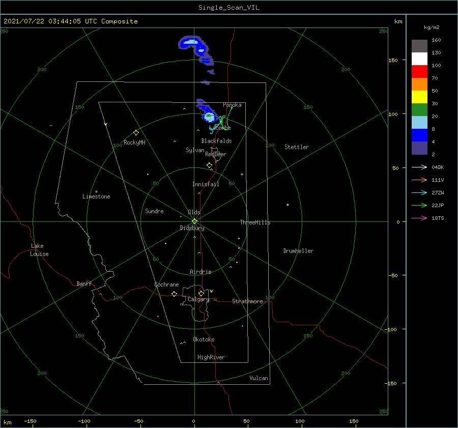The image size is (458, 428).
Task: Click the Didsbury label
Action: click(x=192, y=228)
